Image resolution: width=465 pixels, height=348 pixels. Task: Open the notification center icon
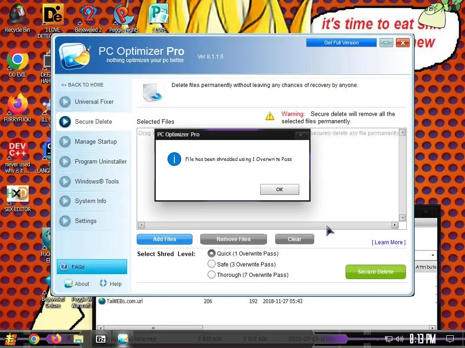(450, 338)
